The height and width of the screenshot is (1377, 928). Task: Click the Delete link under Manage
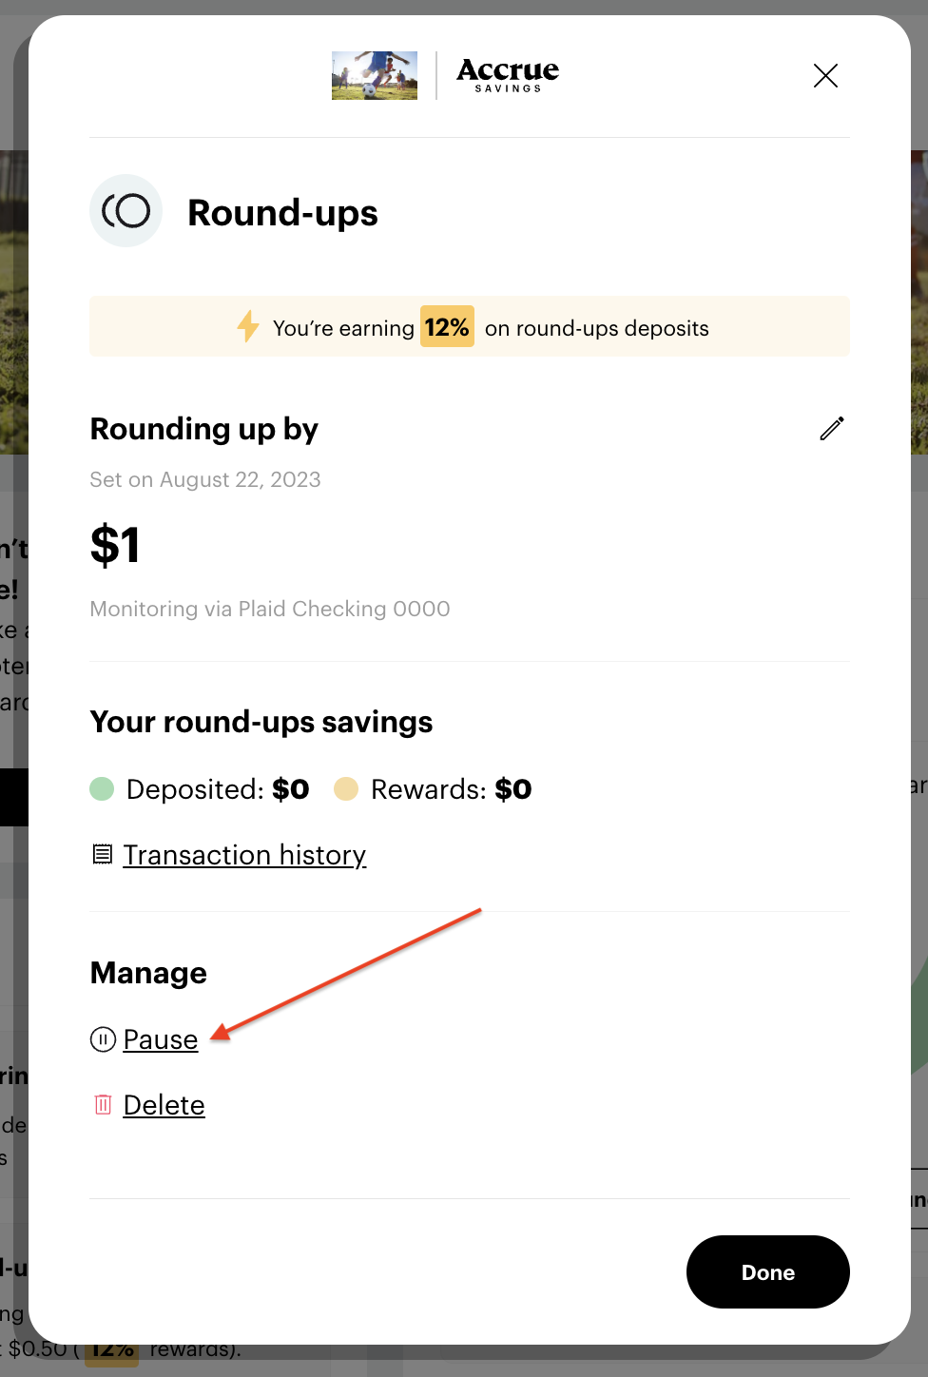[x=164, y=1105]
